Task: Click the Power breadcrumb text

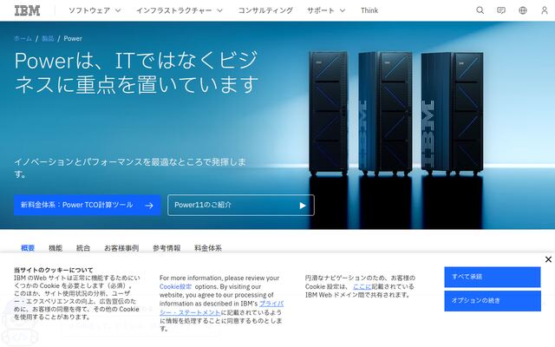Action: click(x=73, y=38)
